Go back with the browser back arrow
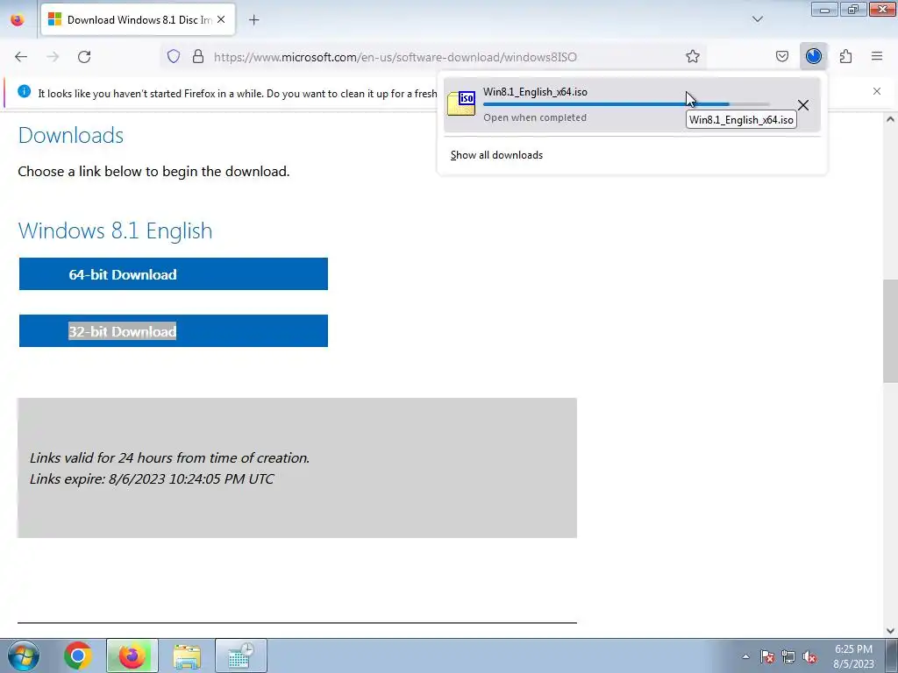The width and height of the screenshot is (898, 673). point(21,57)
